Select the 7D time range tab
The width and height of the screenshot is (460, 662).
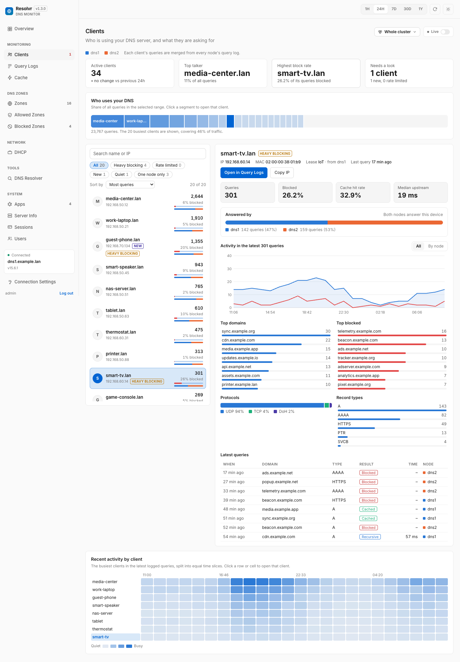tap(394, 9)
